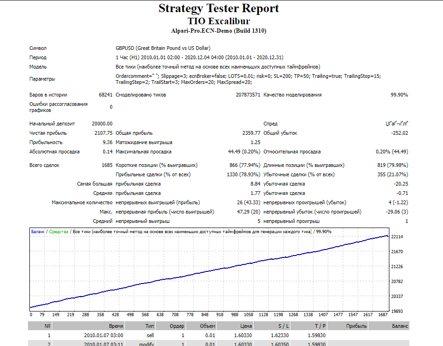Click relative drawdown value 0.20% (44.49)
This screenshot has width=443, height=346.
[392, 152]
